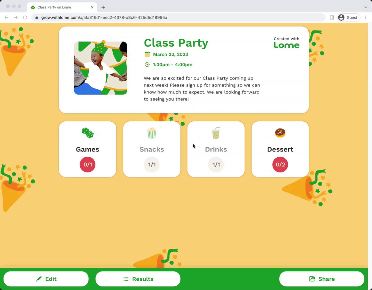The height and width of the screenshot is (290, 372).
Task: Click the Drinks cup icon
Action: pos(216,133)
